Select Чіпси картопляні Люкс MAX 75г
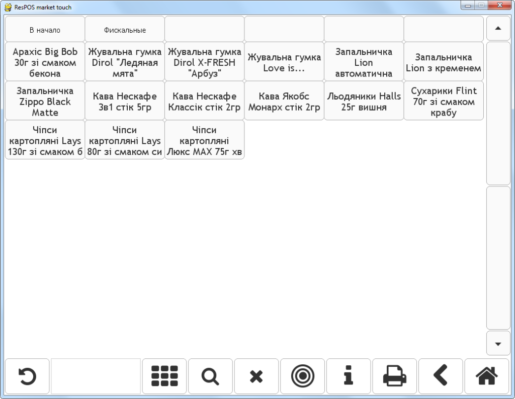Image resolution: width=515 pixels, height=399 pixels. [204, 140]
